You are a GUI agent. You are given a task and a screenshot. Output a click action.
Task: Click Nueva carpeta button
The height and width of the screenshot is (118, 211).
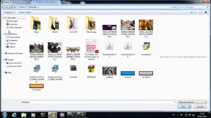25,12
